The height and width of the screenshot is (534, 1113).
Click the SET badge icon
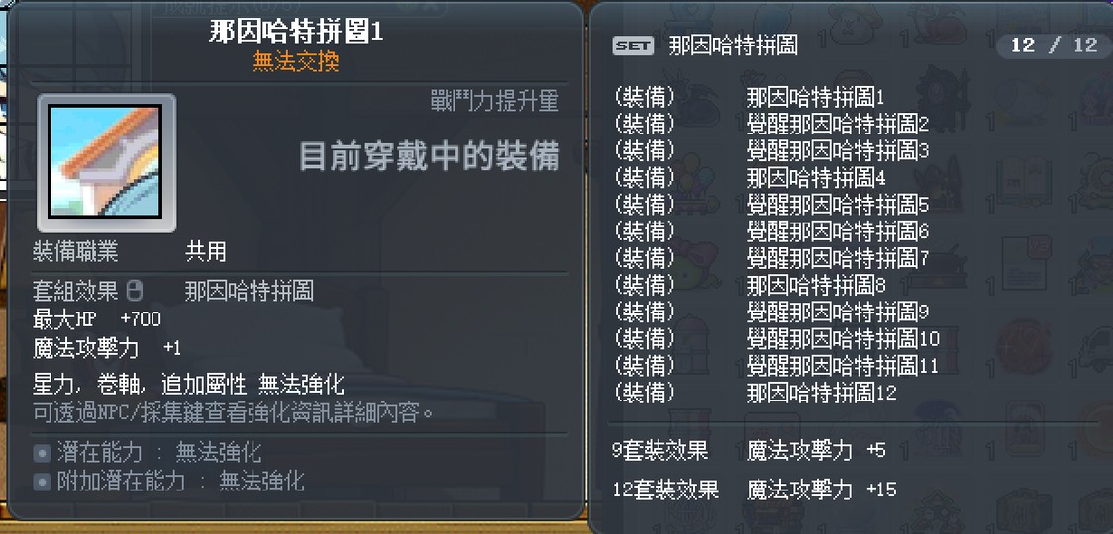(x=633, y=45)
